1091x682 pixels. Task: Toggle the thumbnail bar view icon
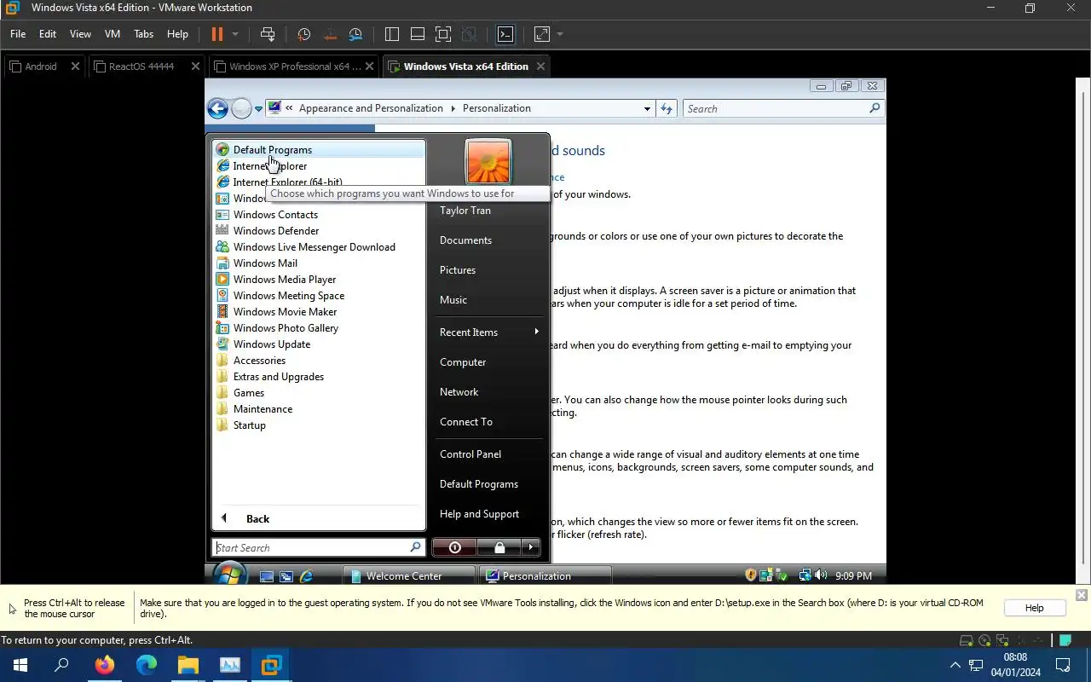[418, 34]
